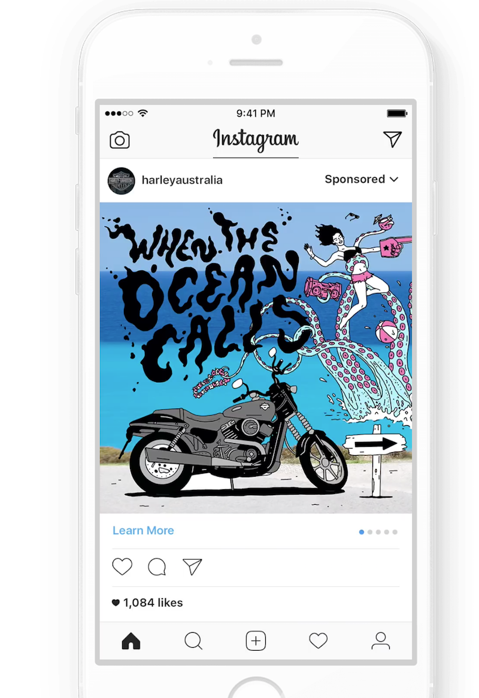Share post via paper plane icon
Viewport: 479px width, 698px height.
tap(192, 566)
